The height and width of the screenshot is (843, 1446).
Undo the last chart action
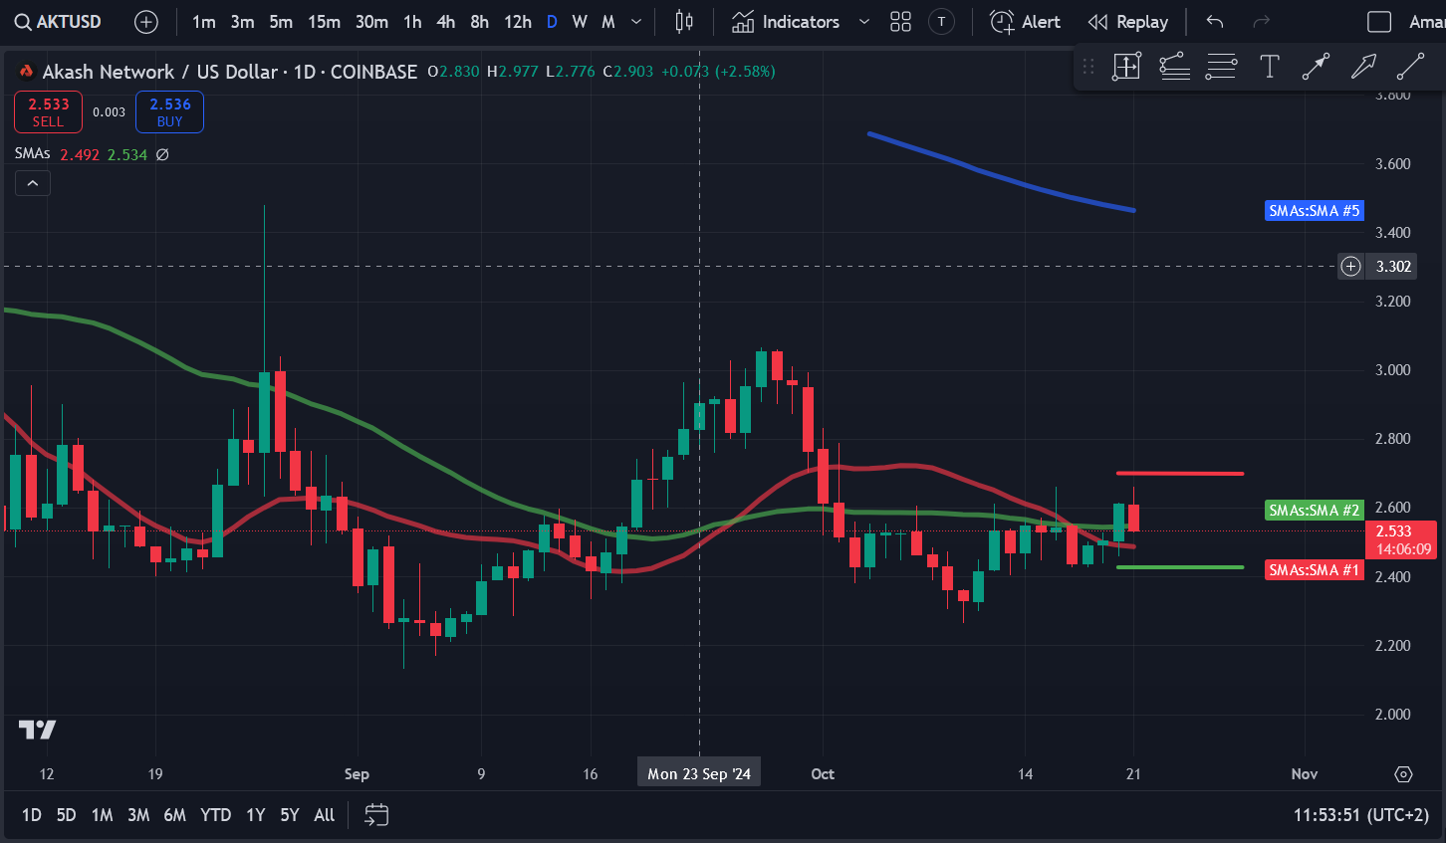[1215, 22]
